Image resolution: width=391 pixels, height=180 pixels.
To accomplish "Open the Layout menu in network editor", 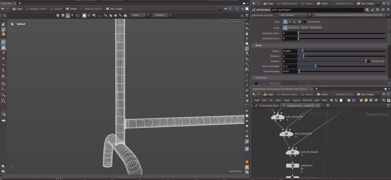I will (x=296, y=100).
